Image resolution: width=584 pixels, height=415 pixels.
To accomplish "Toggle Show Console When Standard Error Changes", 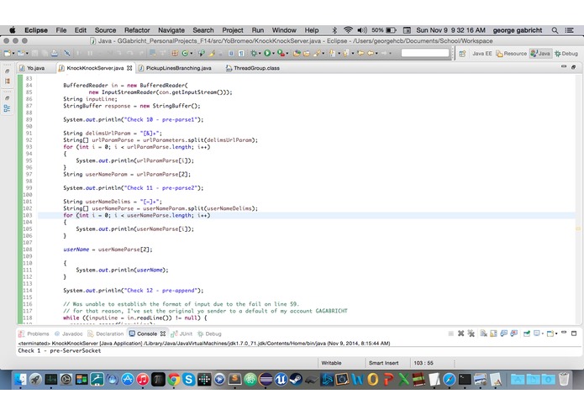I will pos(514,334).
